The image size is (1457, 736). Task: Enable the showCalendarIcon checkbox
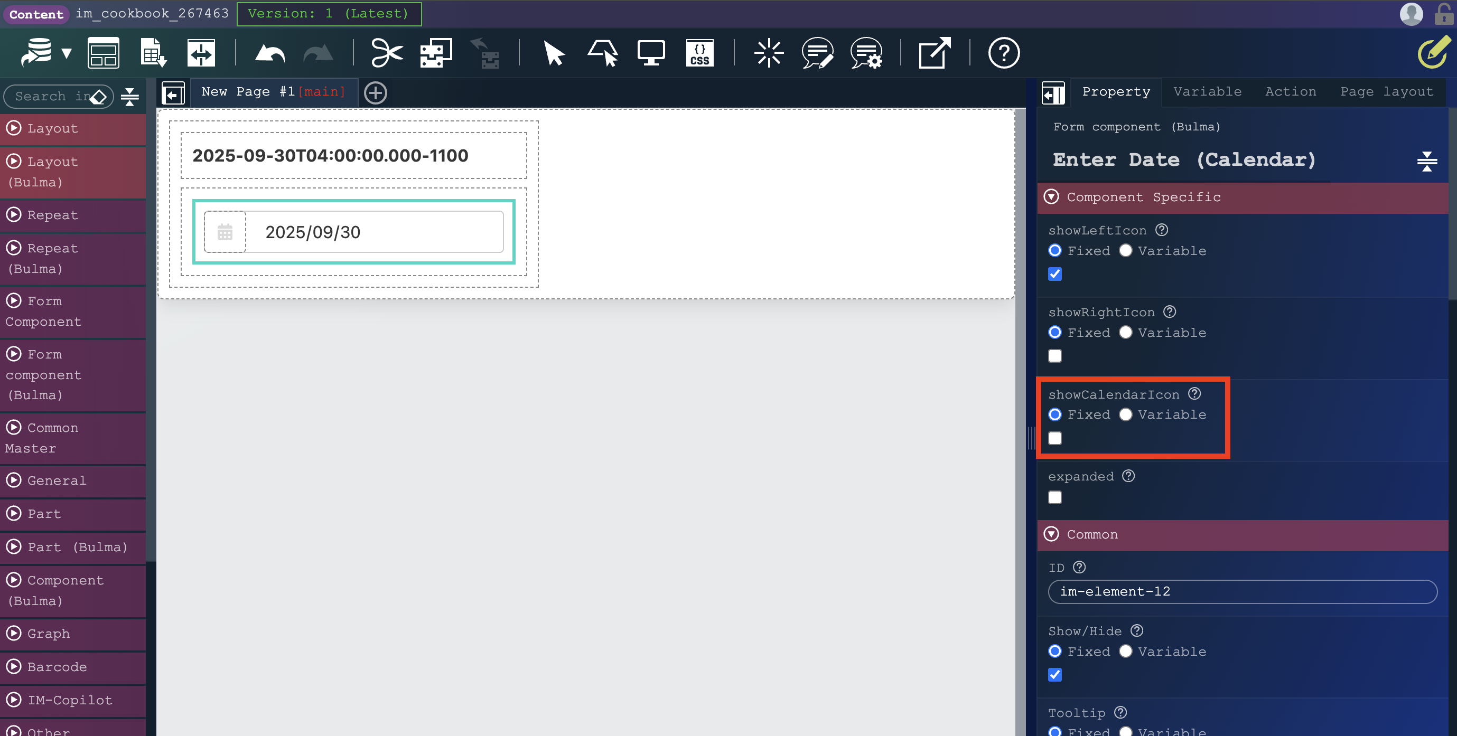point(1054,438)
